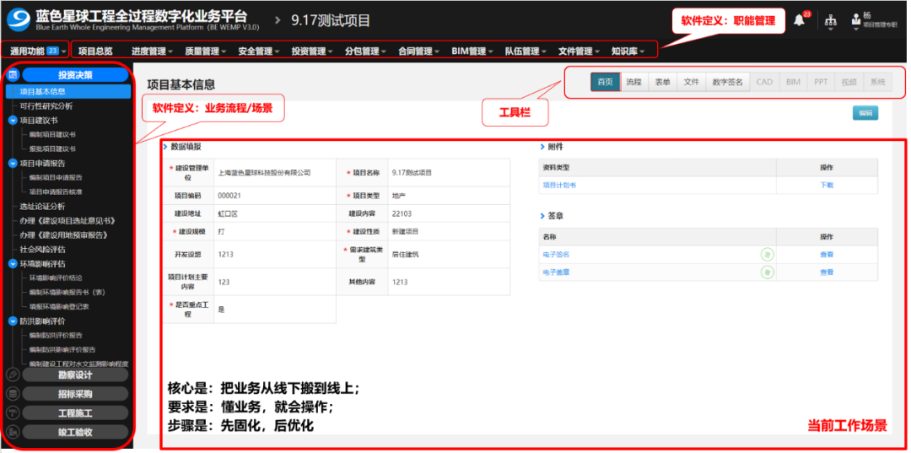Click the Blue Earth platform logo
Screen dimensions: 911x453
pyautogui.click(x=18, y=19)
